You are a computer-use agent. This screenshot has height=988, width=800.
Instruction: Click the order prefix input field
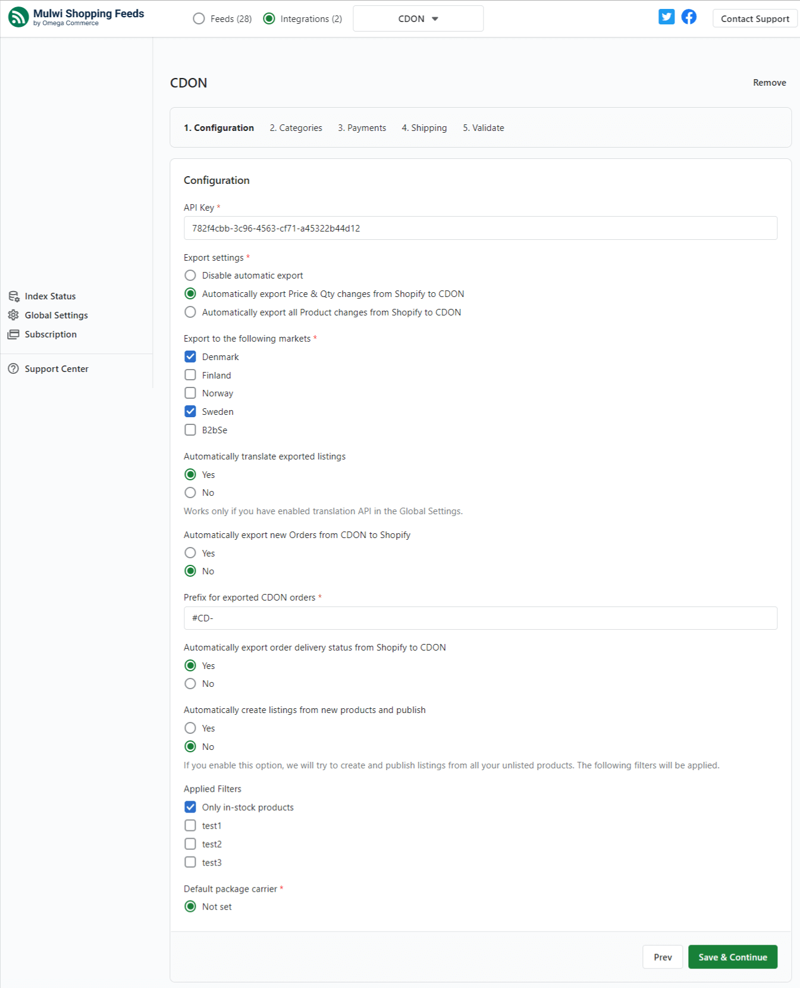click(481, 618)
